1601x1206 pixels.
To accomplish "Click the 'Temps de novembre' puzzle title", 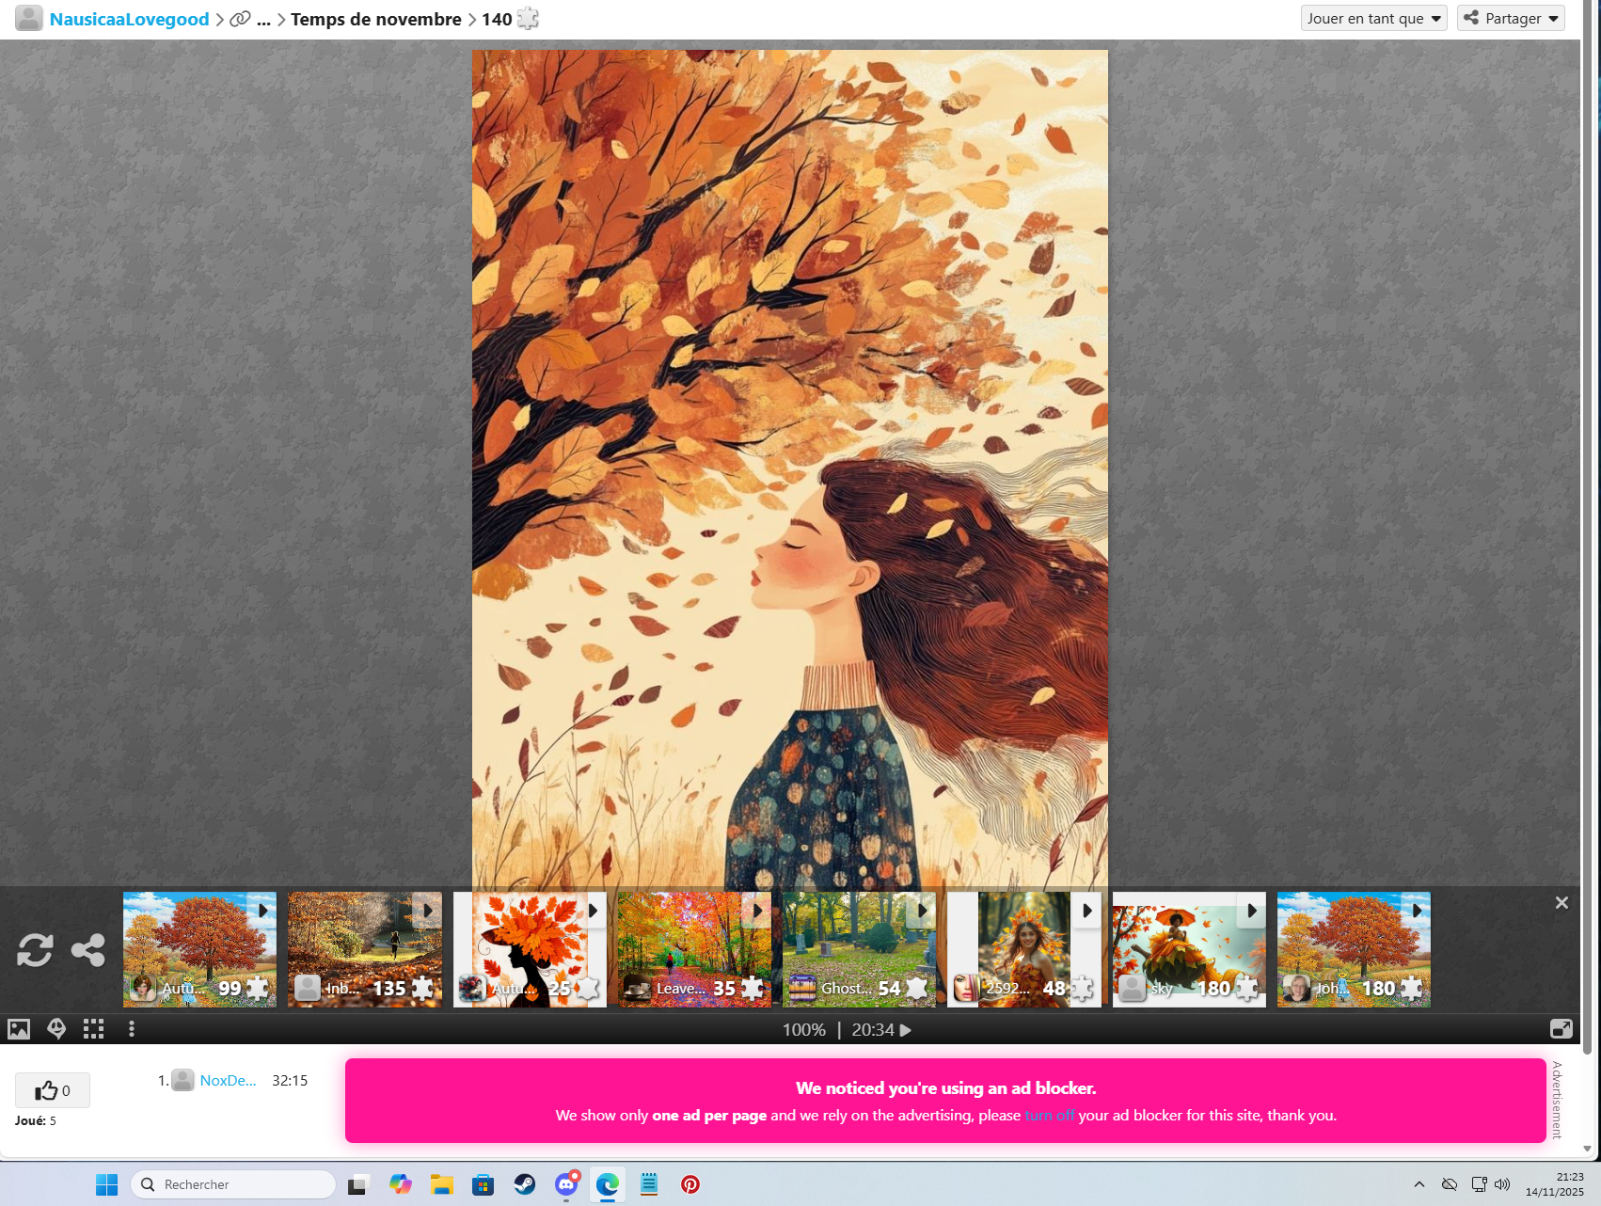I will 376,19.
